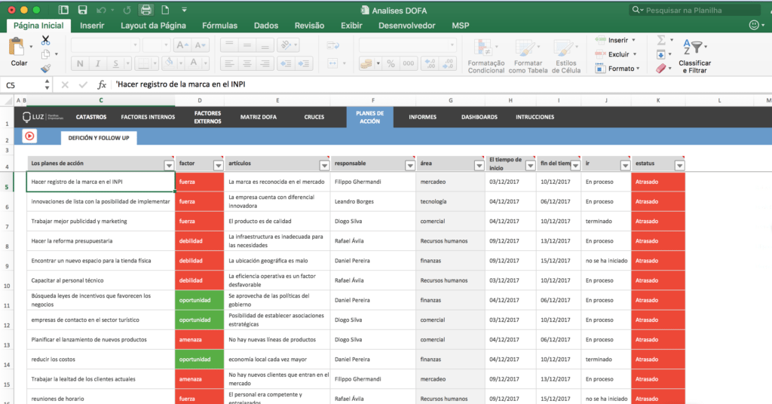
Task: Click the Classificar e Filtrar icon
Action: pyautogui.click(x=694, y=47)
